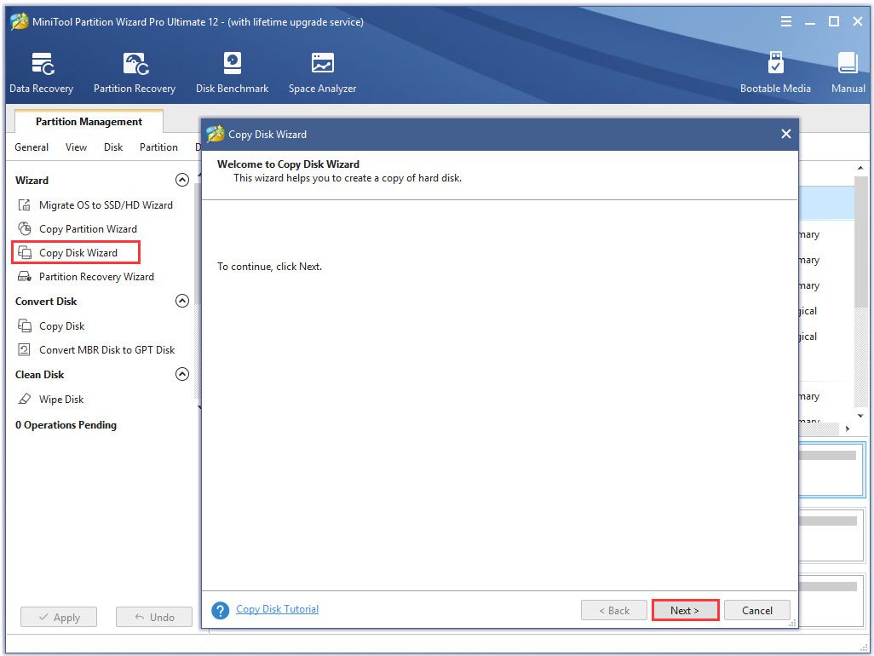The width and height of the screenshot is (874, 656).
Task: Click the Partition Recovery Wizard icon
Action: (x=25, y=276)
